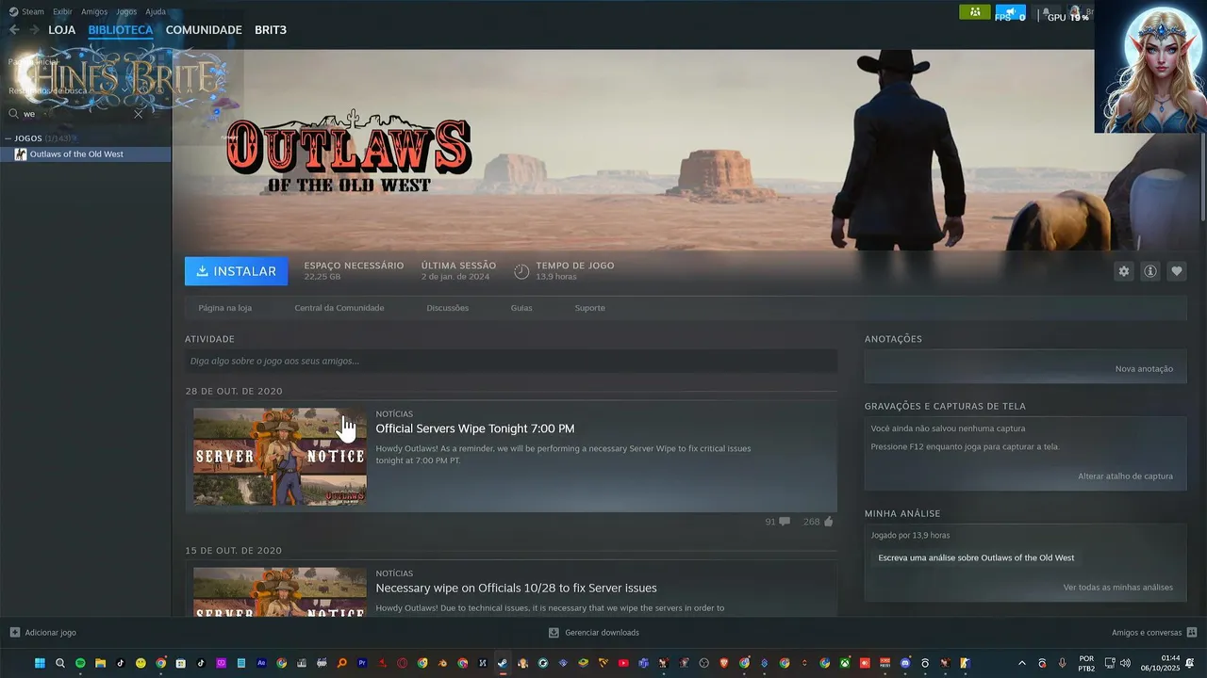
Task: Click the notifications bell icon
Action: (x=1045, y=13)
